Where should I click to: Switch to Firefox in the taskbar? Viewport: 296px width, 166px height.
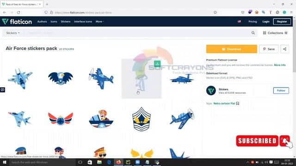point(118,162)
